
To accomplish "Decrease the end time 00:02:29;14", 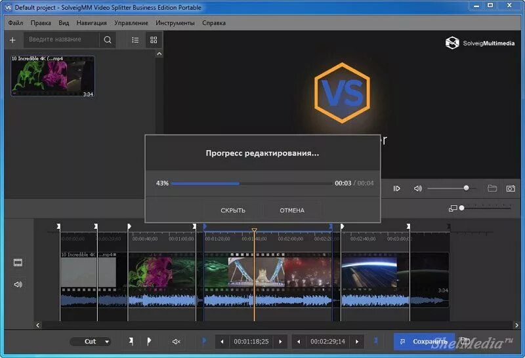I will [299, 342].
